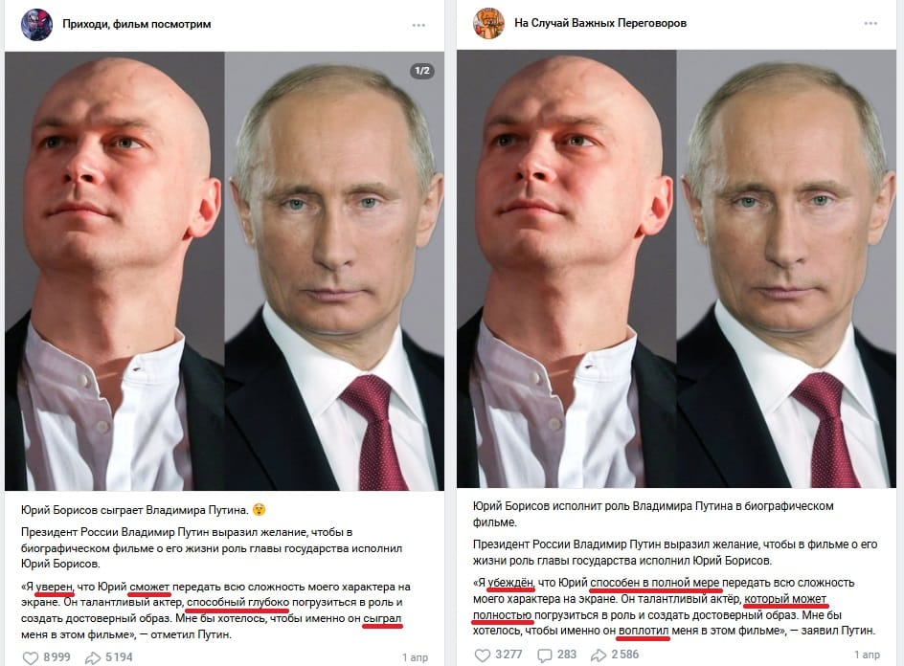Click the surprised emoji in left post text
Image resolution: width=904 pixels, height=666 pixels.
pos(259,510)
